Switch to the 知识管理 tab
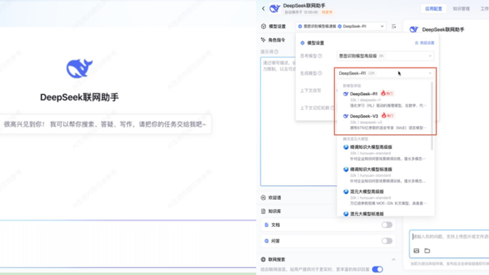Viewport: 489px width, 275px height. pyautogui.click(x=461, y=9)
